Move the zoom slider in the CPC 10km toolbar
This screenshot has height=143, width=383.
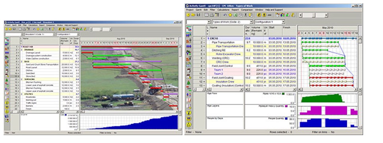(313, 15)
